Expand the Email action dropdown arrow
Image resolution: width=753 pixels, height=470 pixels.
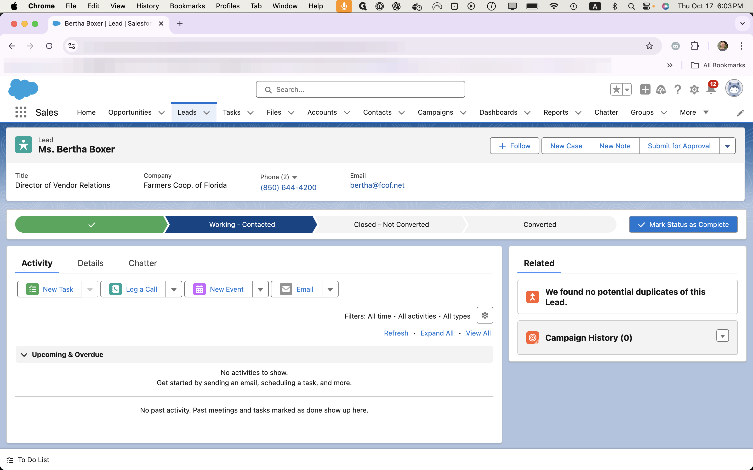[330, 289]
